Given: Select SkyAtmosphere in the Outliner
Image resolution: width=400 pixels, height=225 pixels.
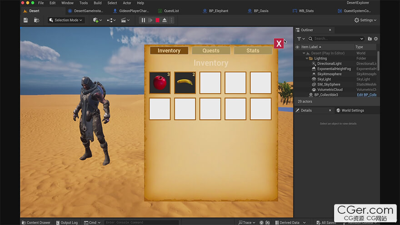Looking at the screenshot, I should pyautogui.click(x=330, y=74).
